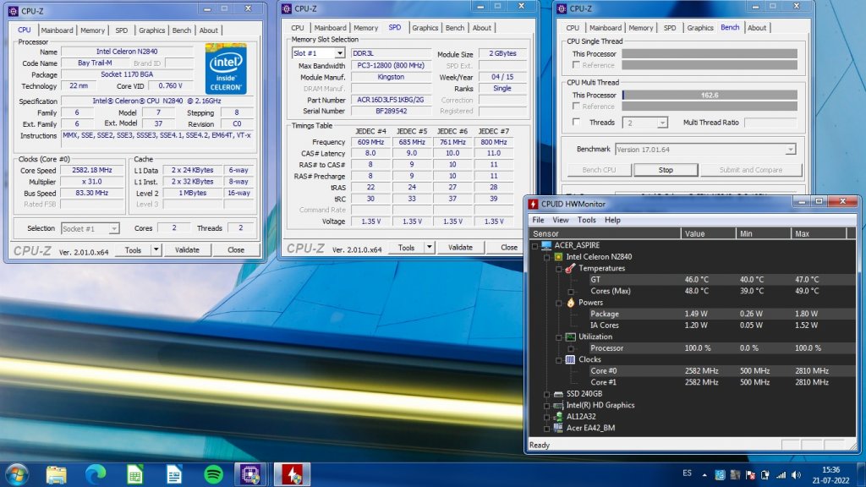Viewport: 866px width, 487px height.
Task: Launch Microsoft Edge from the taskbar
Action: point(96,474)
